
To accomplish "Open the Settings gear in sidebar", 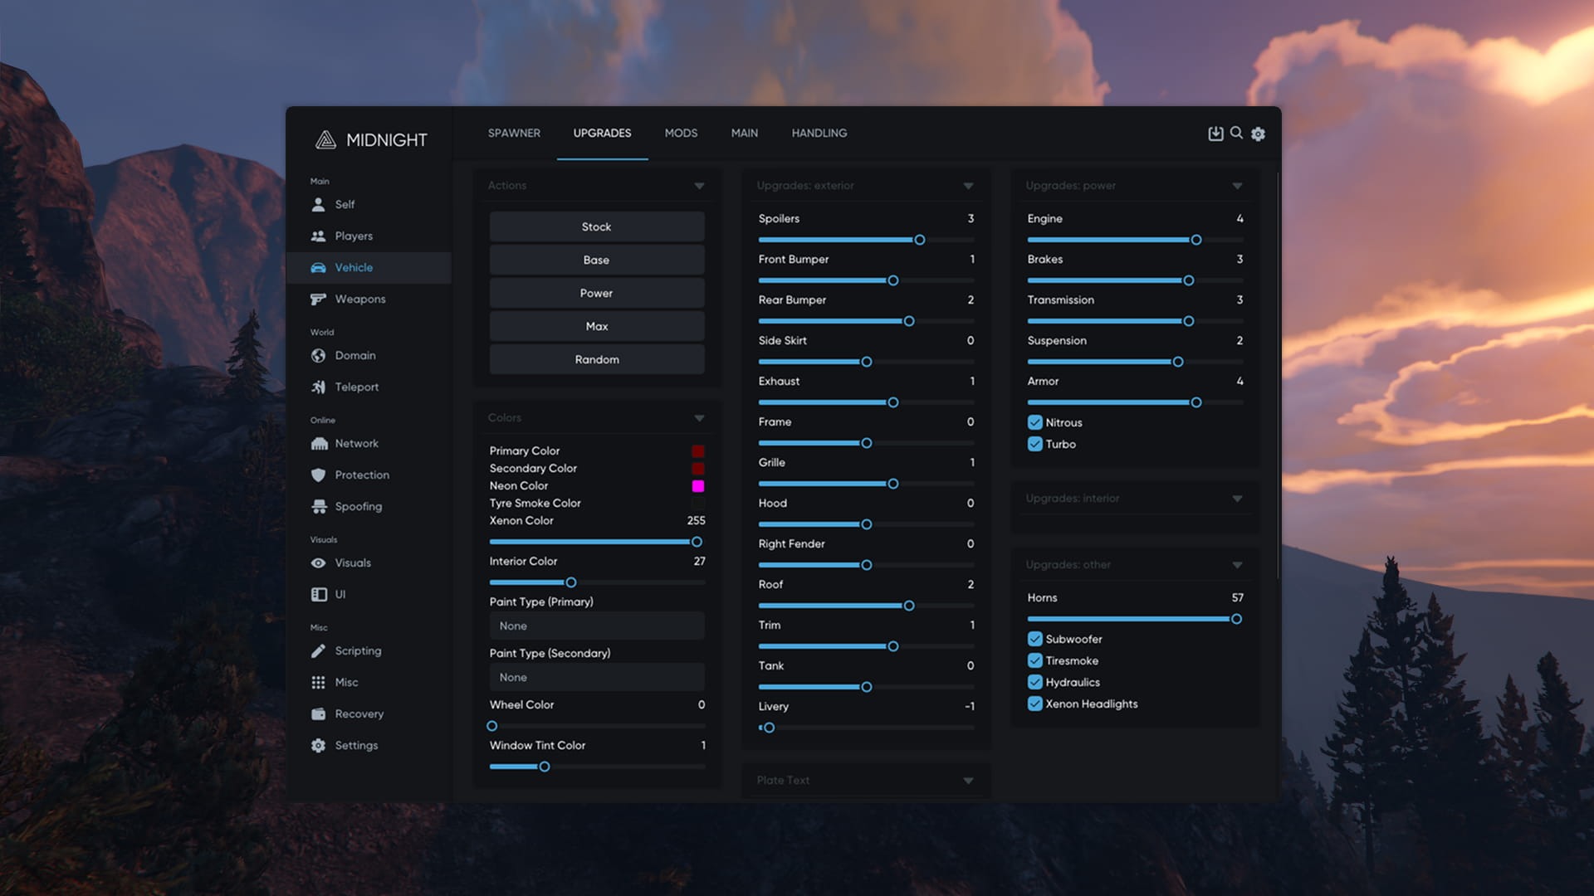I will (318, 745).
